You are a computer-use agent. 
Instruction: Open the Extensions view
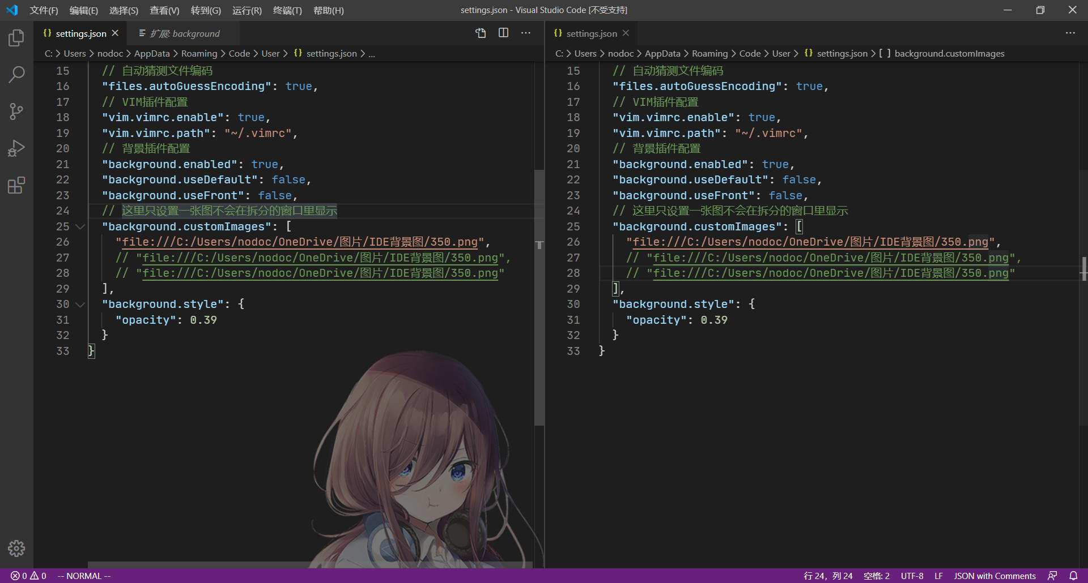point(16,185)
